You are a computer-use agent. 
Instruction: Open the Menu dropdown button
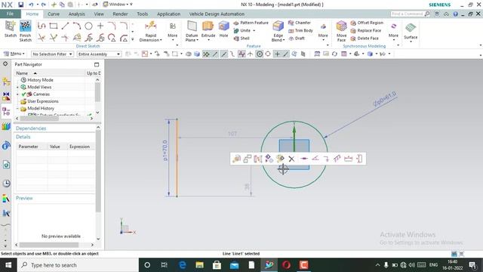pos(14,54)
